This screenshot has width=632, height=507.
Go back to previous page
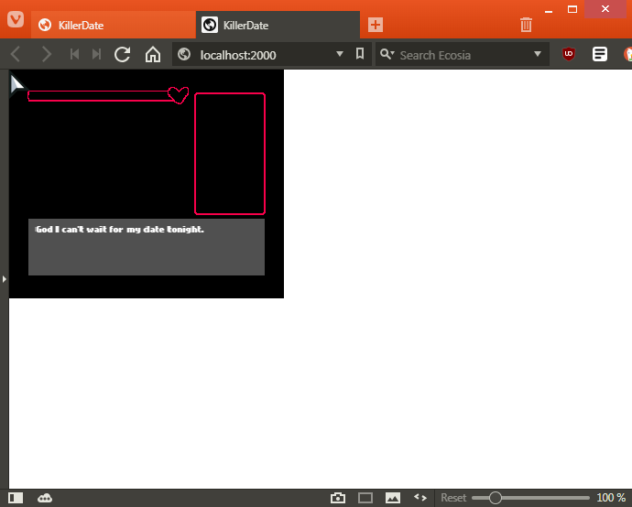(16, 54)
